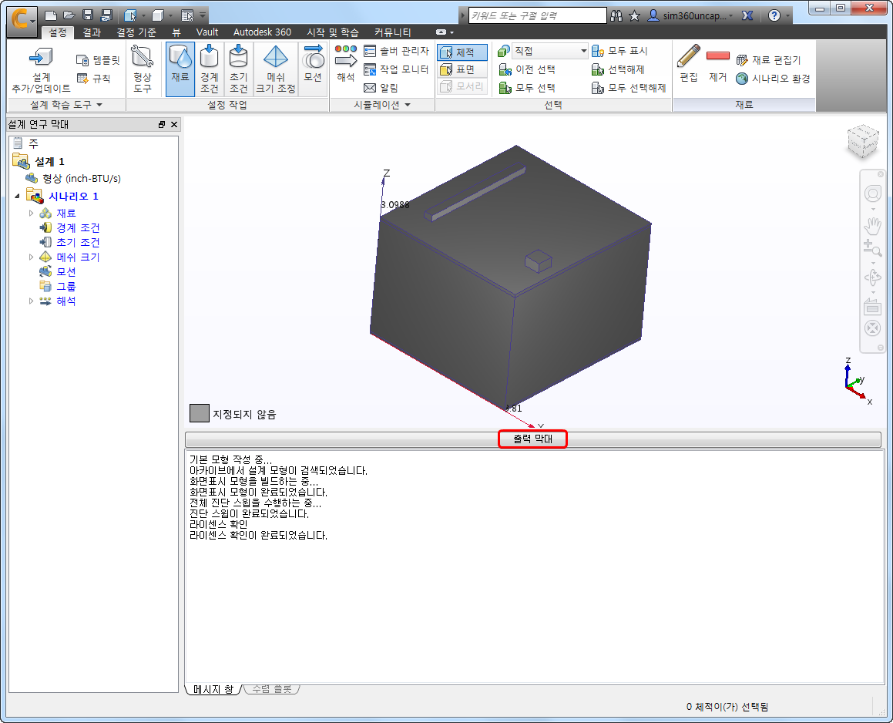Switch to the 결과 ribbon tab

click(x=92, y=32)
